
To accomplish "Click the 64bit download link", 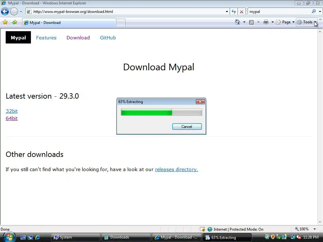I will (12, 118).
